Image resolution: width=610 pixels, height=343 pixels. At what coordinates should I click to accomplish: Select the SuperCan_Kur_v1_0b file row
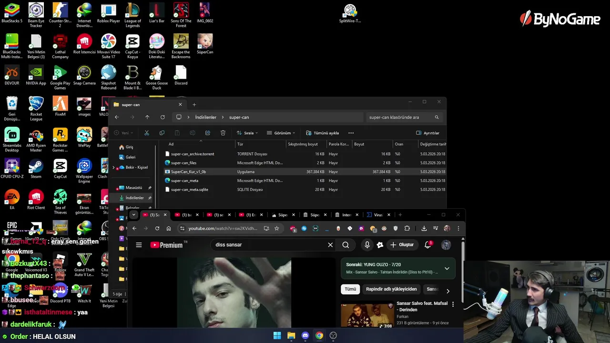point(304,171)
